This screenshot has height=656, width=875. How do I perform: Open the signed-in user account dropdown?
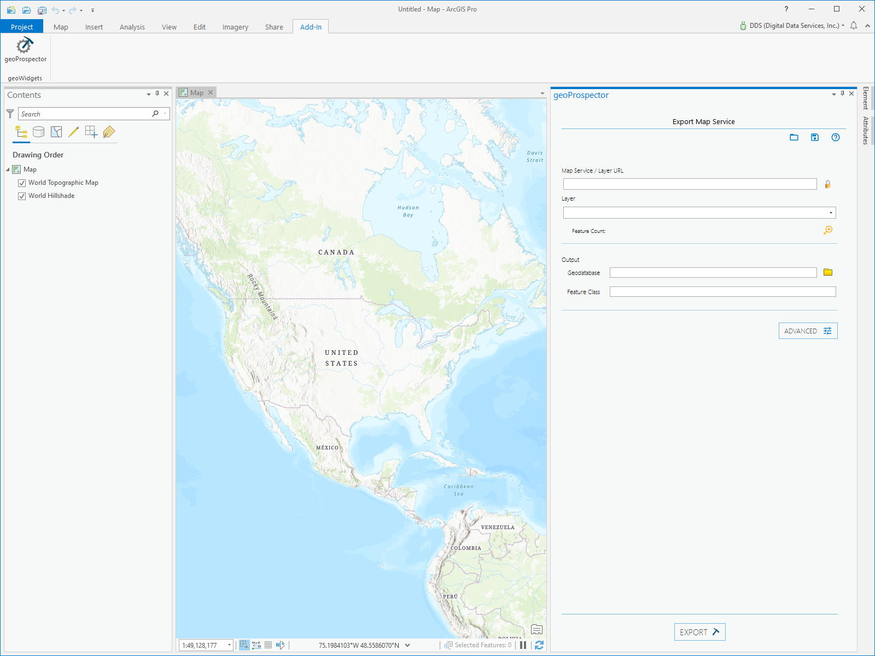coord(843,26)
